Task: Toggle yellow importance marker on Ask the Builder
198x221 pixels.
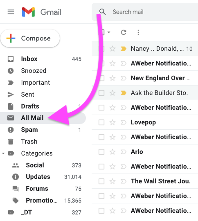Action: 124,93
